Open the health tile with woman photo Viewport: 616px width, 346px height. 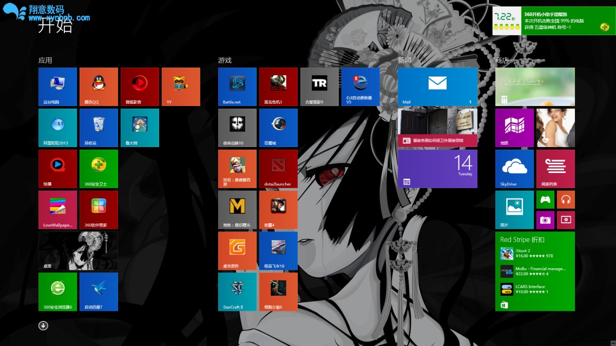(555, 128)
